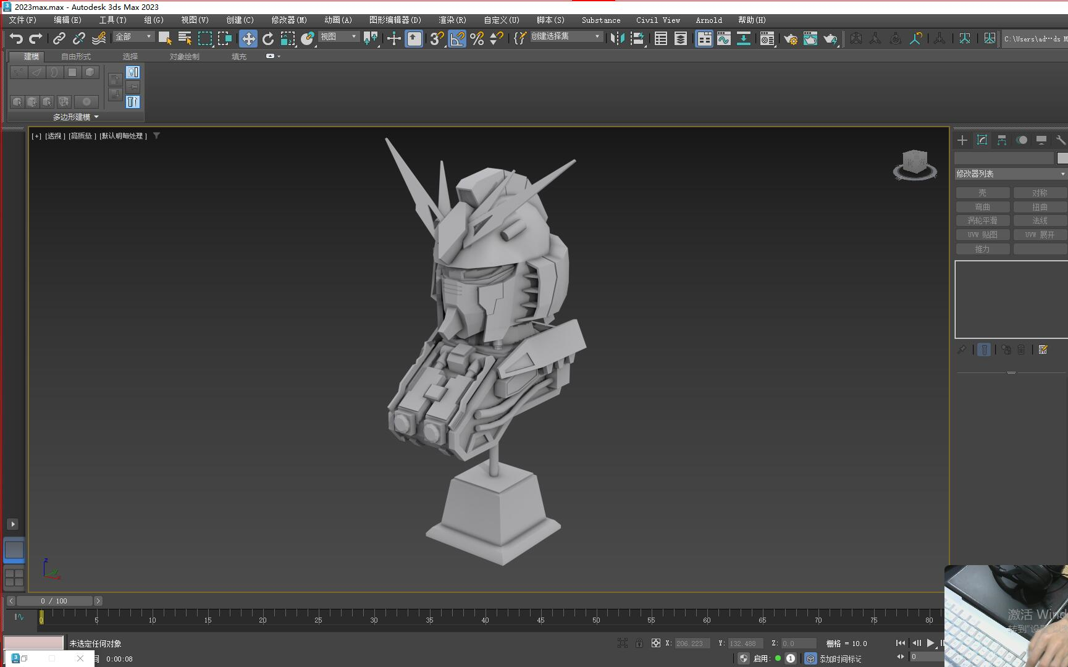This screenshot has height=667, width=1068.
Task: Open the 全部 selection filter dropdown
Action: point(133,37)
